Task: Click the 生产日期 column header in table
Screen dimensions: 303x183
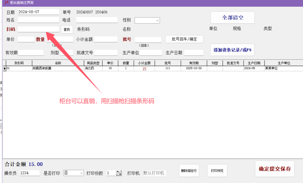Action: 254,63
